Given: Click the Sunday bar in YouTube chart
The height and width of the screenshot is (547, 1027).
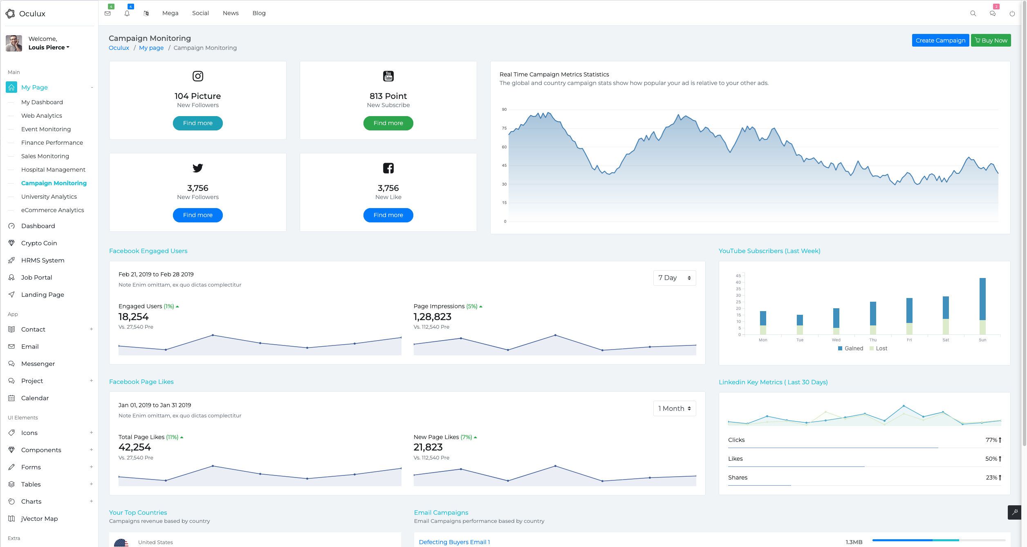Looking at the screenshot, I should (982, 306).
